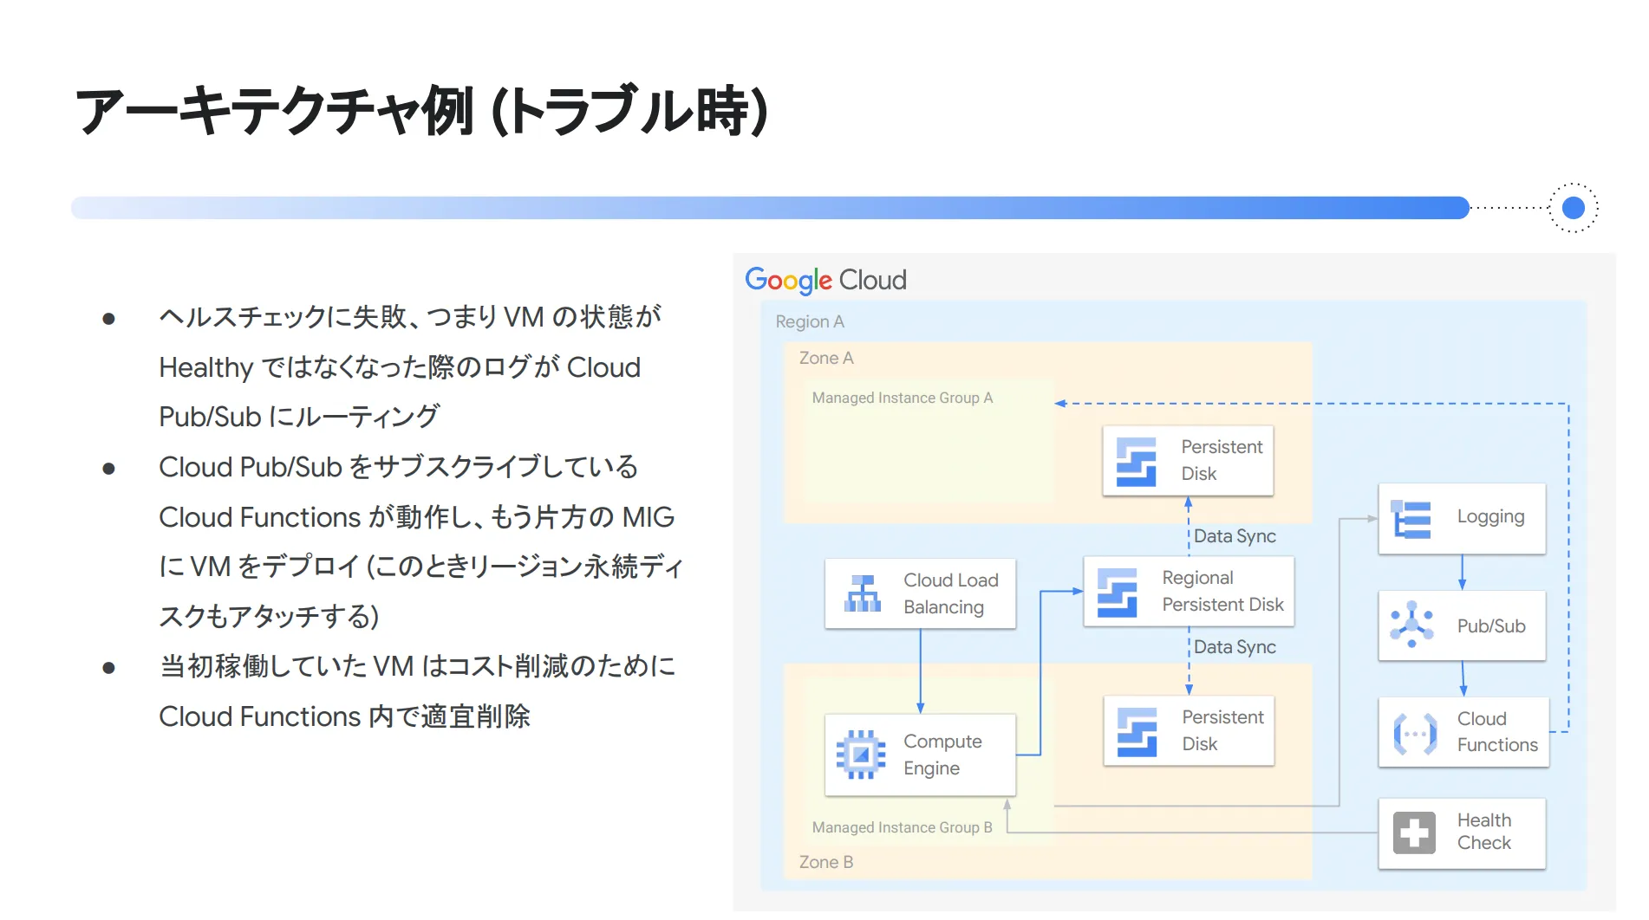Click the Google Cloud logo

(825, 280)
